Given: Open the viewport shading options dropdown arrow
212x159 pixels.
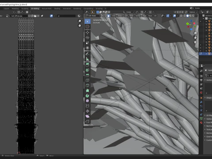Looking at the screenshot, I should [196, 16].
